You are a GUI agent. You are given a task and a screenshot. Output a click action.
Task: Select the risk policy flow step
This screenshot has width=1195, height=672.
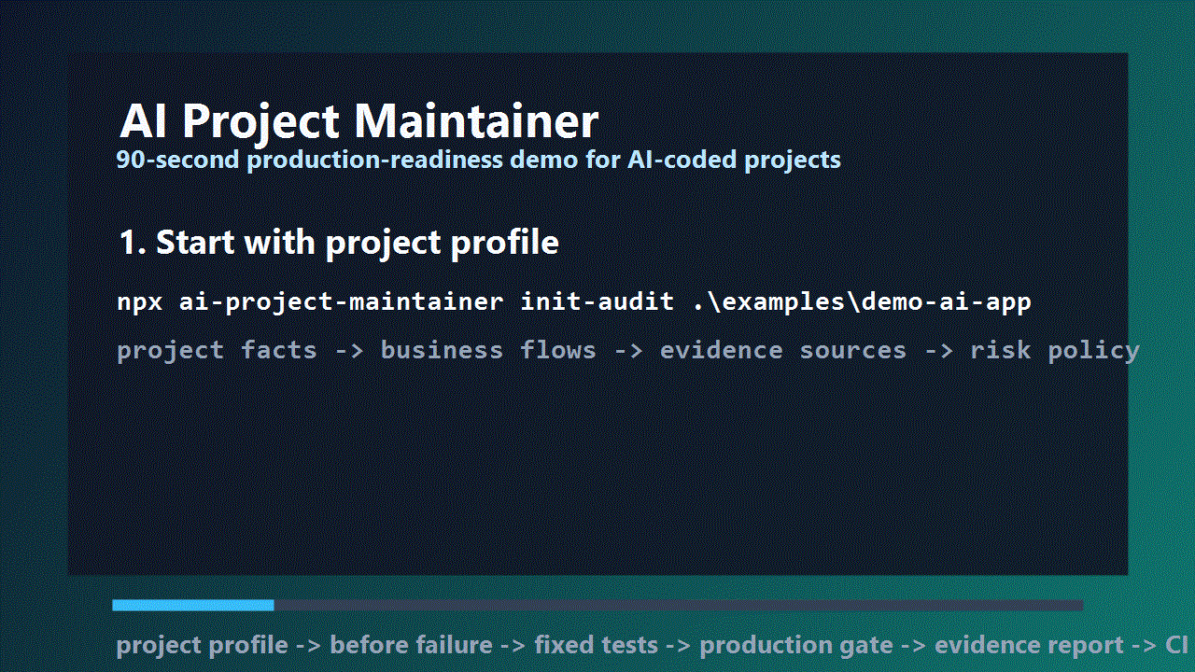1055,350
